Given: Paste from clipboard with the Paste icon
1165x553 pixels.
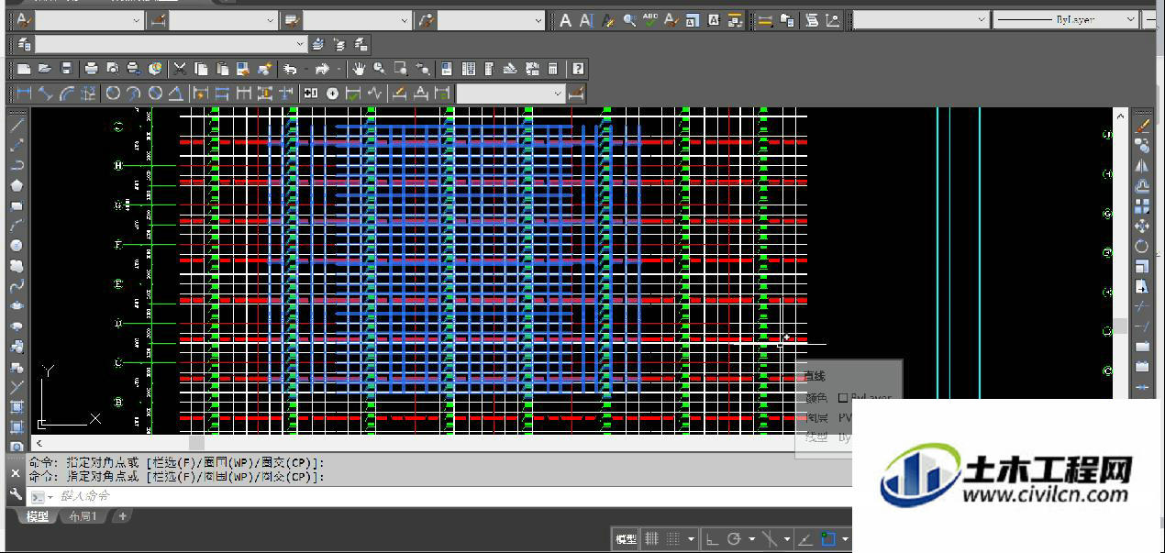Looking at the screenshot, I should click(x=222, y=69).
